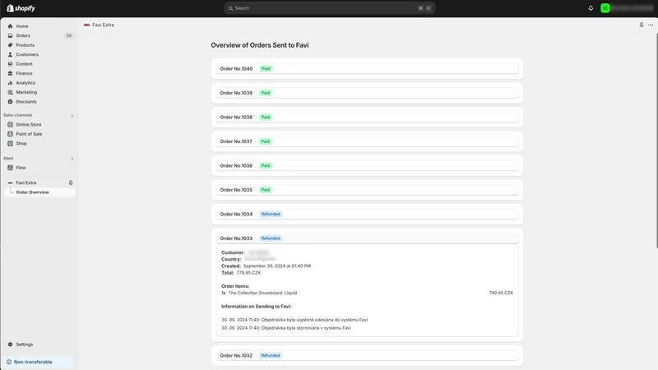Collapse the Order No.1033 details
Viewport: 658px width, 370px height.
click(x=367, y=238)
